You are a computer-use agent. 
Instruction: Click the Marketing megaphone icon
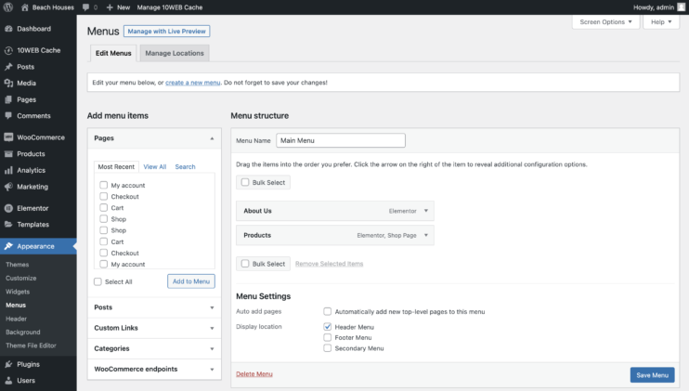8,187
